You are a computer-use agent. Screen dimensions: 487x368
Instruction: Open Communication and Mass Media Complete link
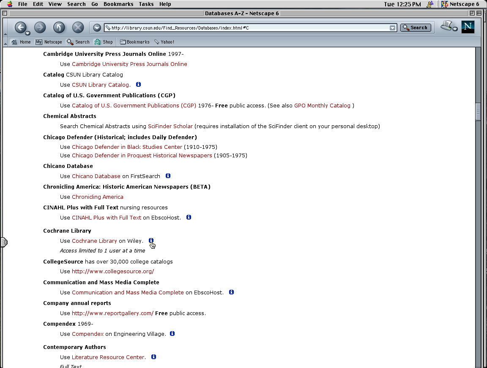pos(128,292)
